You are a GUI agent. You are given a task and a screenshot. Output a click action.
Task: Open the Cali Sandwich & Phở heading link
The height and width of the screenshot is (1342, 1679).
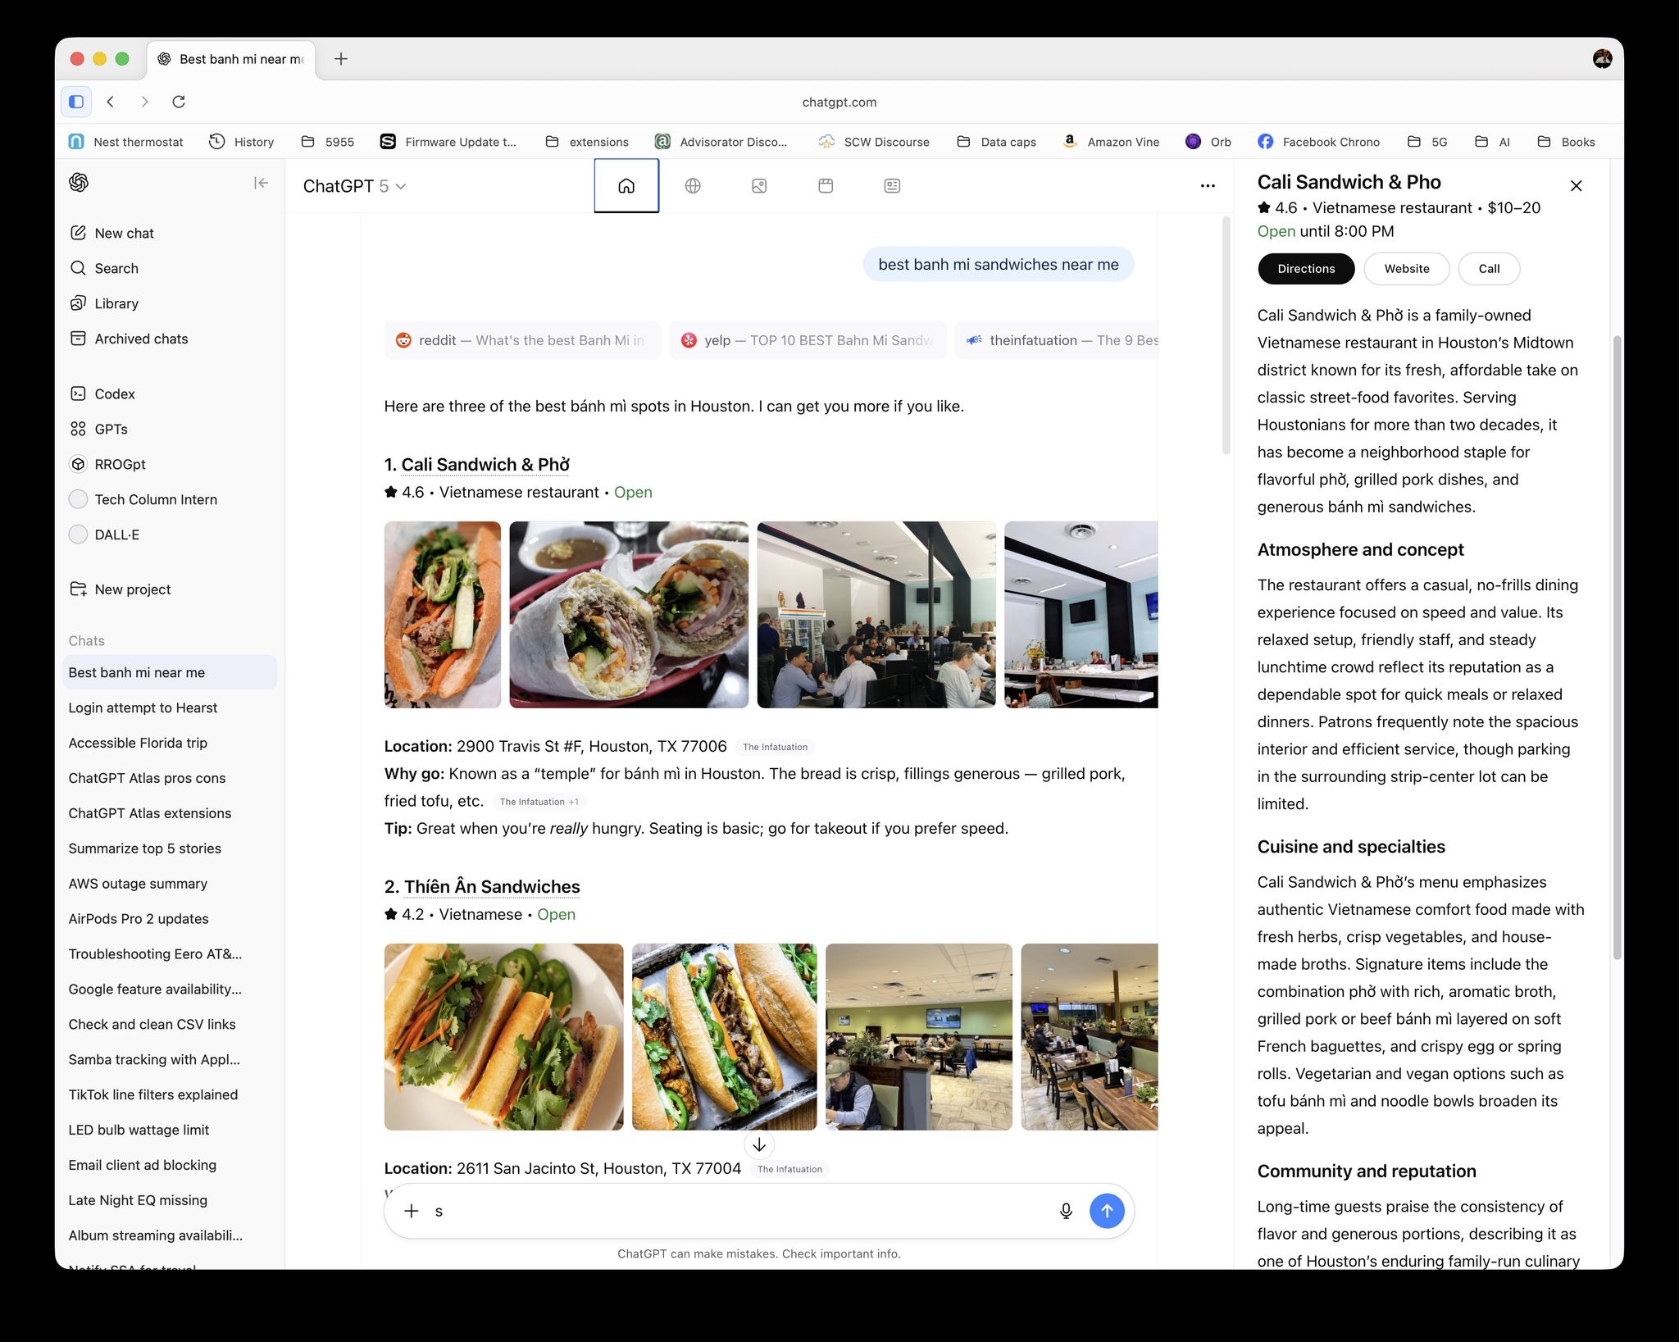(x=485, y=465)
